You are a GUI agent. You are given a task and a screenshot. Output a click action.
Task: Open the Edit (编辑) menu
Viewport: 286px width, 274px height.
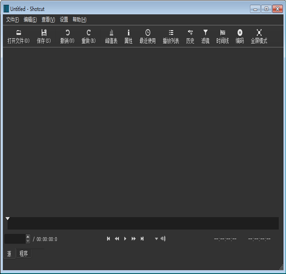(30, 20)
